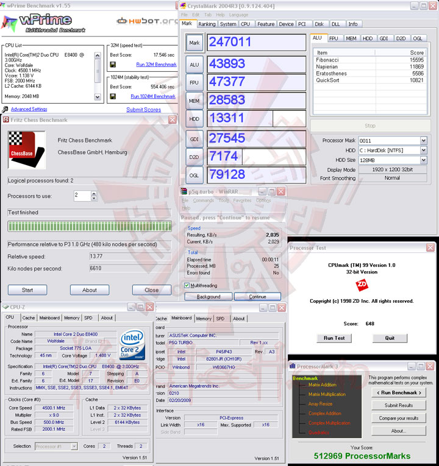Click the CrystalMark title bar icon
This screenshot has width=439, height=466.
tap(183, 5)
